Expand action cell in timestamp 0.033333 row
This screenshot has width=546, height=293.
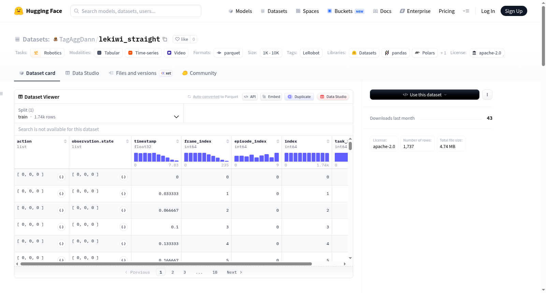61,194
